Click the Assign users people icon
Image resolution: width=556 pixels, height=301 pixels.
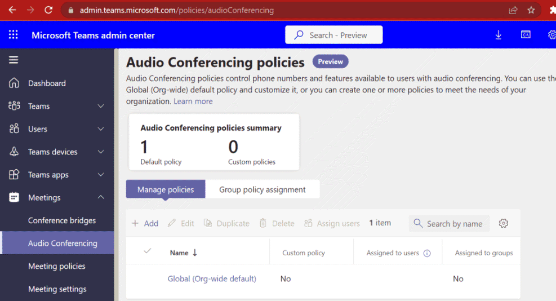coord(308,223)
